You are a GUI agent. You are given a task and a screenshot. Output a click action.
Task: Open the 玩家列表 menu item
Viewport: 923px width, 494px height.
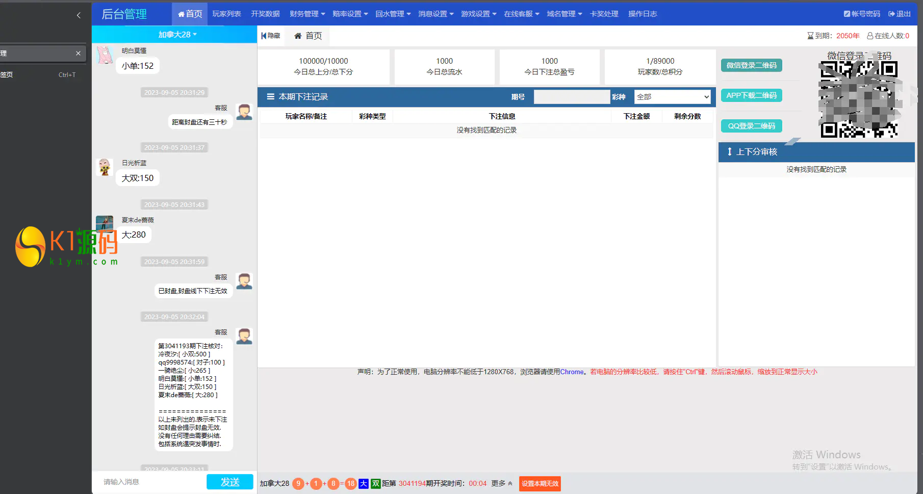click(x=226, y=14)
